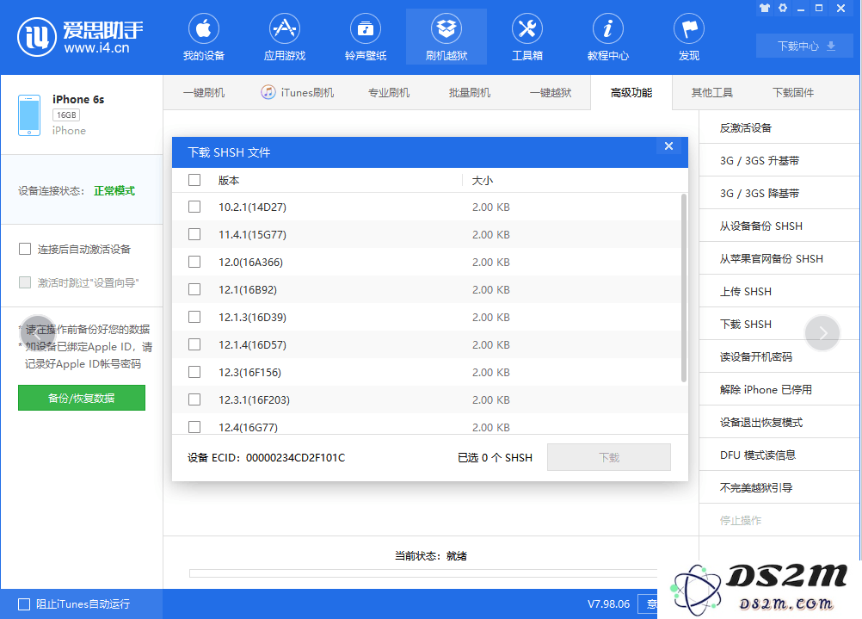Open the 发现 flag icon
Image resolution: width=862 pixels, height=619 pixels.
pyautogui.click(x=689, y=28)
